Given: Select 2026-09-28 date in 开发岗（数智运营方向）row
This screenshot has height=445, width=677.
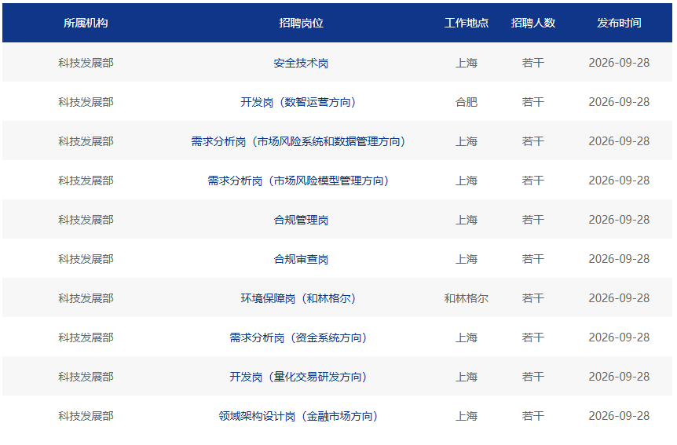Looking at the screenshot, I should tap(619, 102).
